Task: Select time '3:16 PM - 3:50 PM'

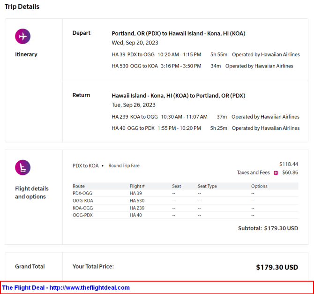Action: click(181, 66)
